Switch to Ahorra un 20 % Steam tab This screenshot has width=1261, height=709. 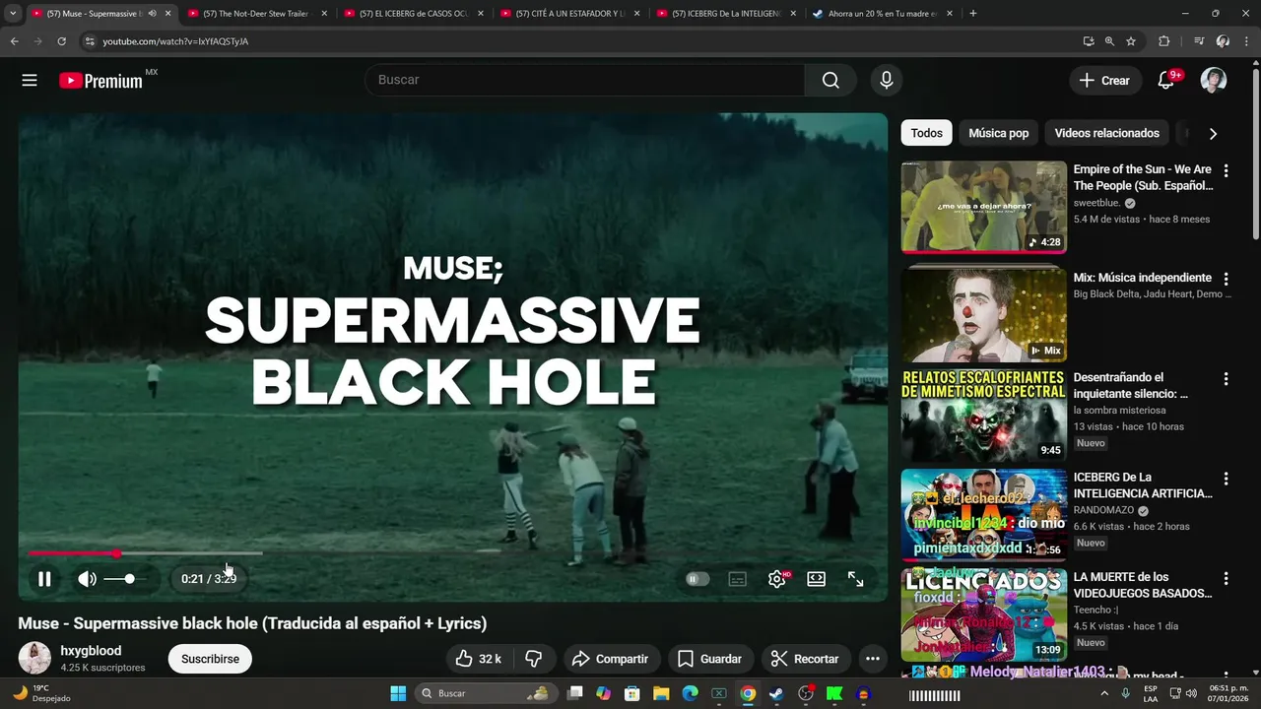coord(881,14)
